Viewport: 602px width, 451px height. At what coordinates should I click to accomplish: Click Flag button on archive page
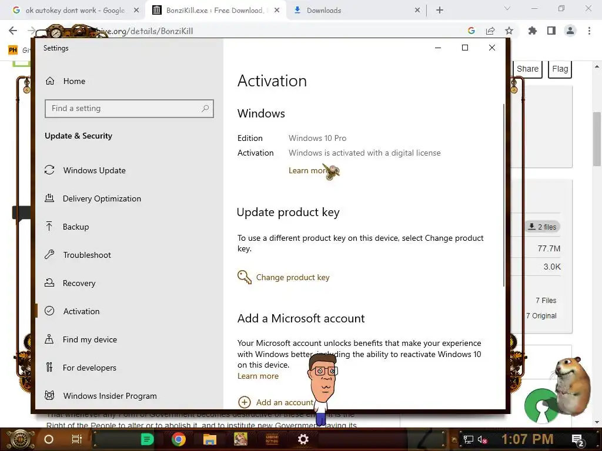point(560,69)
